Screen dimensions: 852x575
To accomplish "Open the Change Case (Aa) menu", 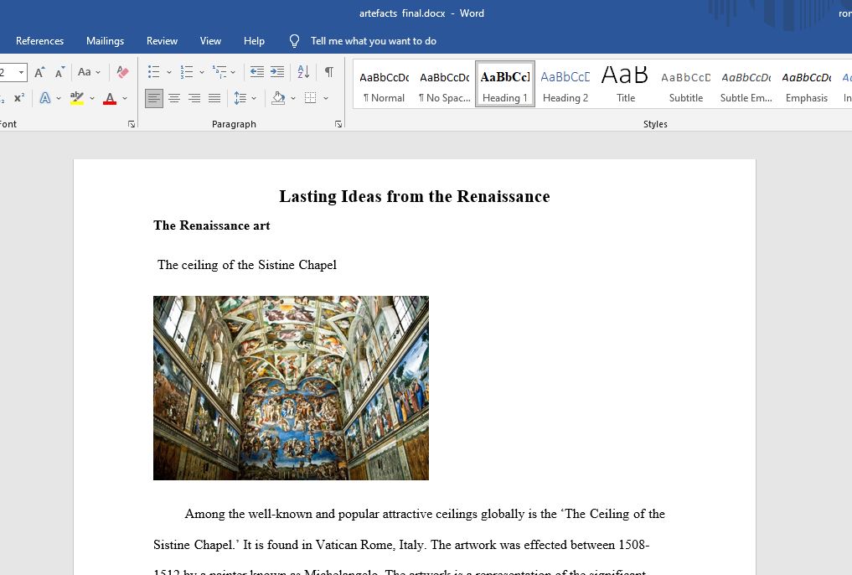I will tap(89, 72).
